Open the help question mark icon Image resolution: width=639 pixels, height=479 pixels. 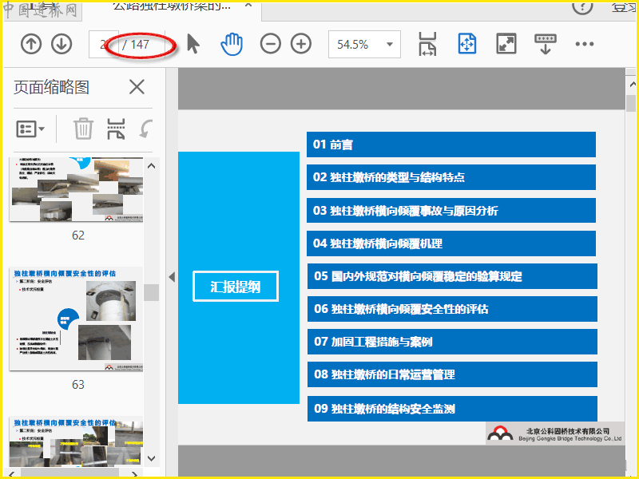(582, 6)
